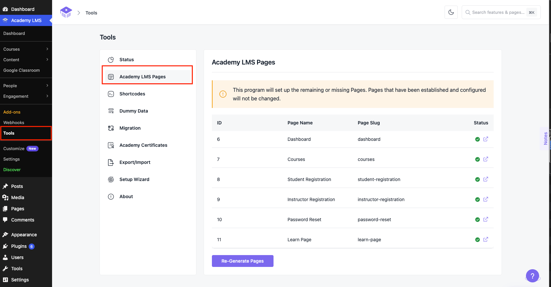Open WordPress Pages menu
551x287 pixels.
tap(26, 209)
